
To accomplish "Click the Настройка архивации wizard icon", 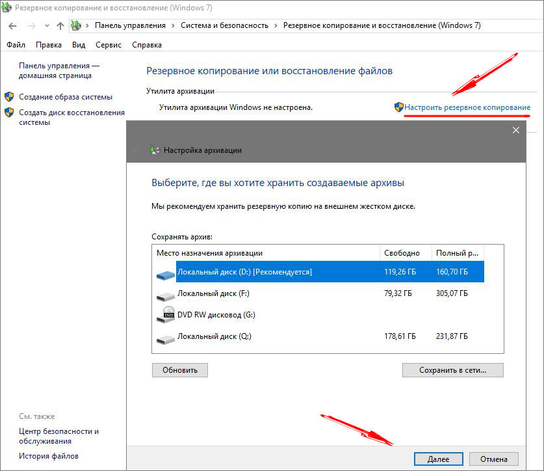I will click(x=155, y=150).
